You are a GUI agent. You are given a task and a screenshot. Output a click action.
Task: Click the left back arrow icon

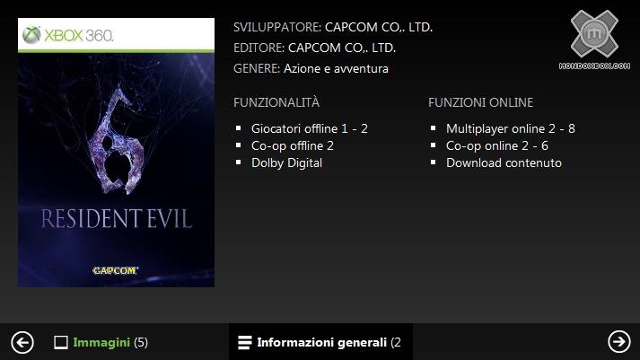[22, 342]
